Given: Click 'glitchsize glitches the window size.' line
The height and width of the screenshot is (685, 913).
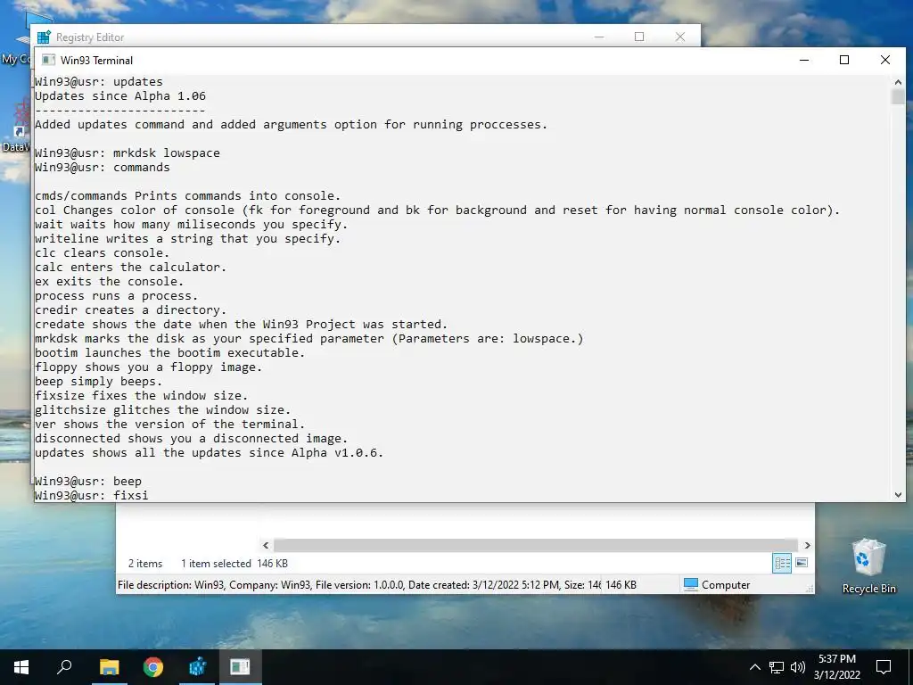Looking at the screenshot, I should click(x=162, y=409).
